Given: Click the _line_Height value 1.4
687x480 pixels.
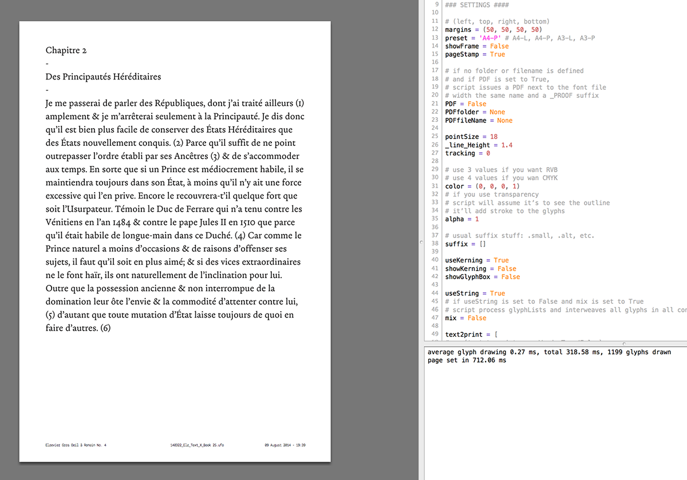Looking at the screenshot, I should [x=506, y=145].
